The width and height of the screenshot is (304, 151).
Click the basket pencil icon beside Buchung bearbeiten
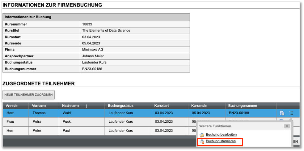202,135
